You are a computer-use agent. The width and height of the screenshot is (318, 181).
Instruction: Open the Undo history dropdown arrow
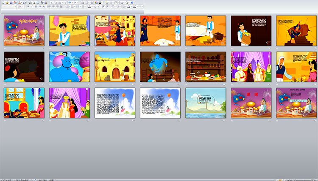pyautogui.click(x=72, y=3)
